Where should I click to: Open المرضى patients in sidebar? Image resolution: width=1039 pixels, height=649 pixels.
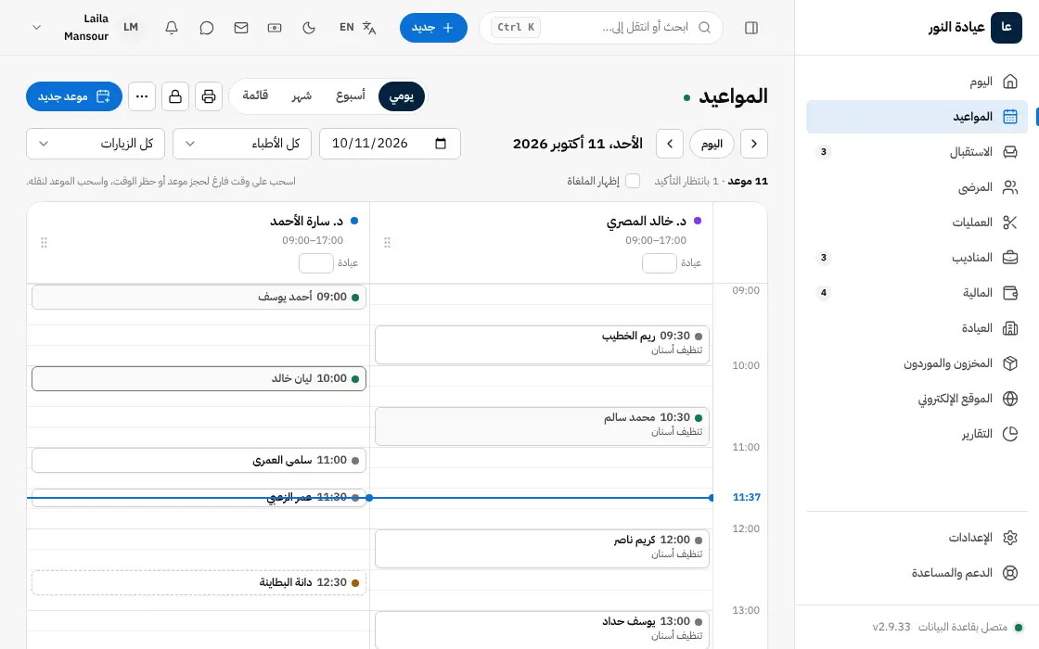(917, 187)
